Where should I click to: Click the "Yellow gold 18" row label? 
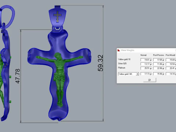pos(124,59)
